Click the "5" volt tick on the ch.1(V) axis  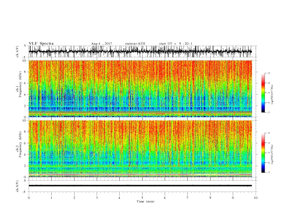(x=25, y=46)
